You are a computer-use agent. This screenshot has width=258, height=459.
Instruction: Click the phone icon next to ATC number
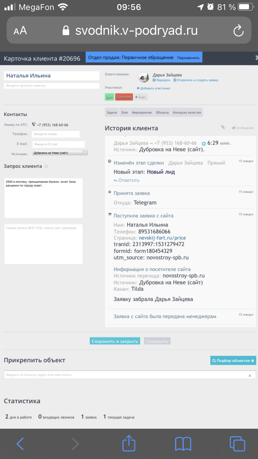(34, 125)
